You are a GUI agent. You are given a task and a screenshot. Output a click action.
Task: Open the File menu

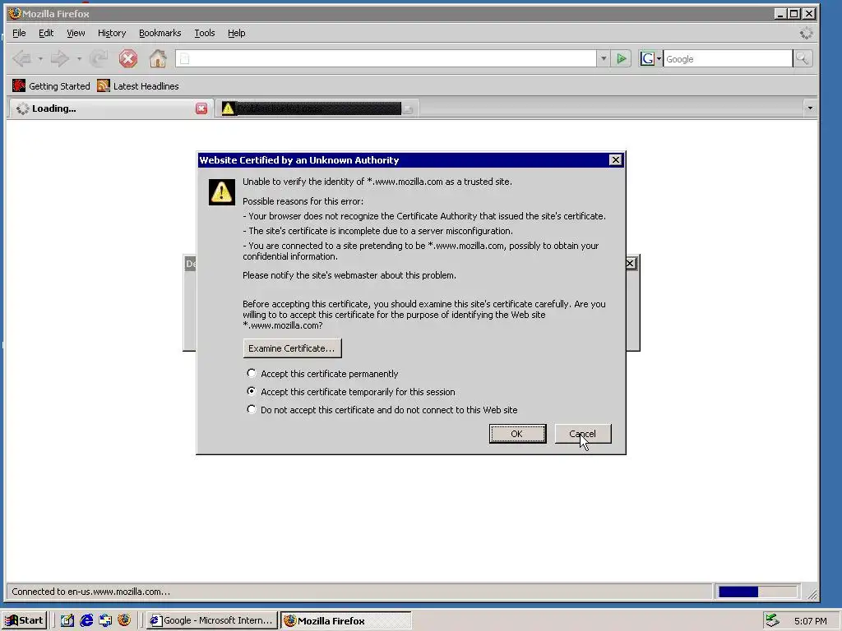coord(19,33)
